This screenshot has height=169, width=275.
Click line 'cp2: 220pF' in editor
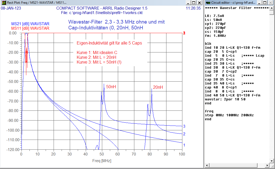[x=215, y=28]
